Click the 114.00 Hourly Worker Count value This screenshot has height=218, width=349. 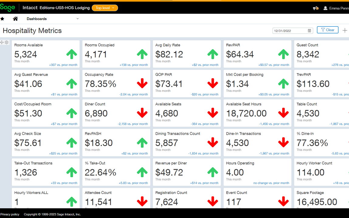(310, 172)
